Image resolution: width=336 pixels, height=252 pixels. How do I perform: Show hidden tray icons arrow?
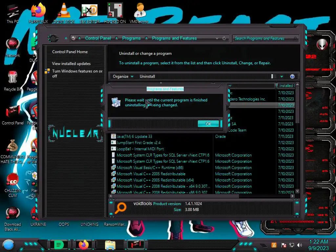(263, 245)
